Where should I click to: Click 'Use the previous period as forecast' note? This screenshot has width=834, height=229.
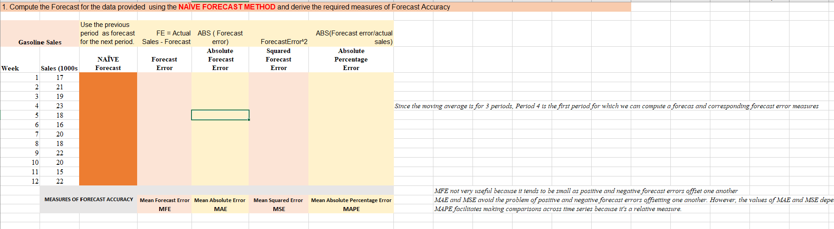point(108,33)
